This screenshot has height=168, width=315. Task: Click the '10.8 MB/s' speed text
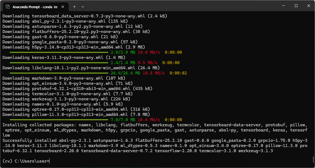click(x=154, y=73)
